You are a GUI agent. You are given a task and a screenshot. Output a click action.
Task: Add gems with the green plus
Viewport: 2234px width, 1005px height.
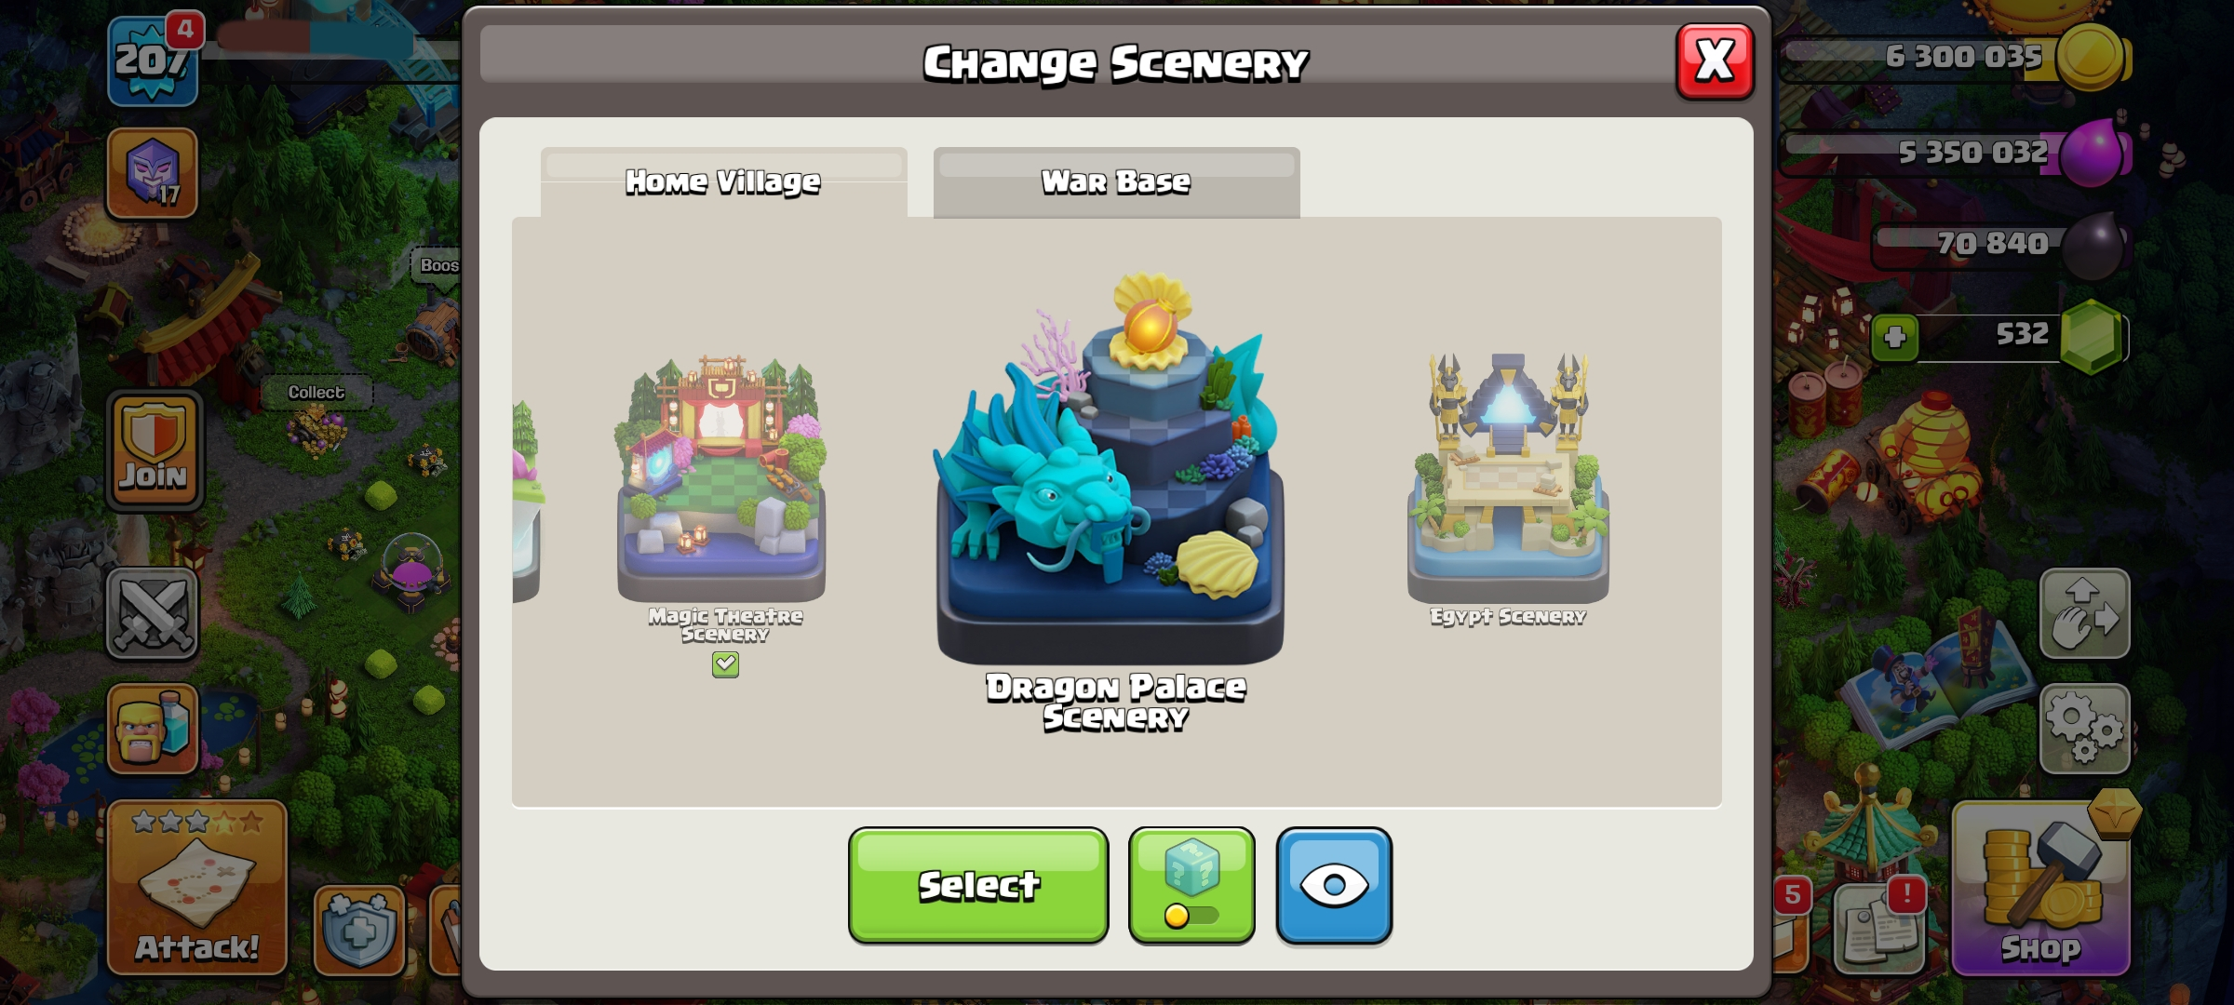[1894, 337]
